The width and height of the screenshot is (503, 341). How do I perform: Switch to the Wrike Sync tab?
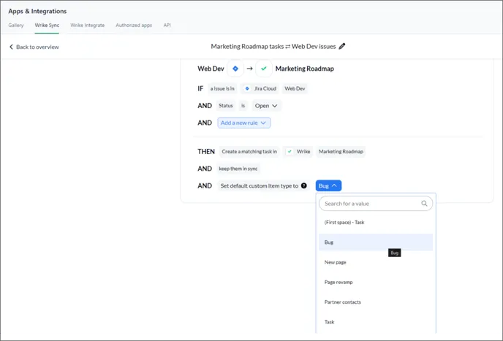pyautogui.click(x=47, y=26)
